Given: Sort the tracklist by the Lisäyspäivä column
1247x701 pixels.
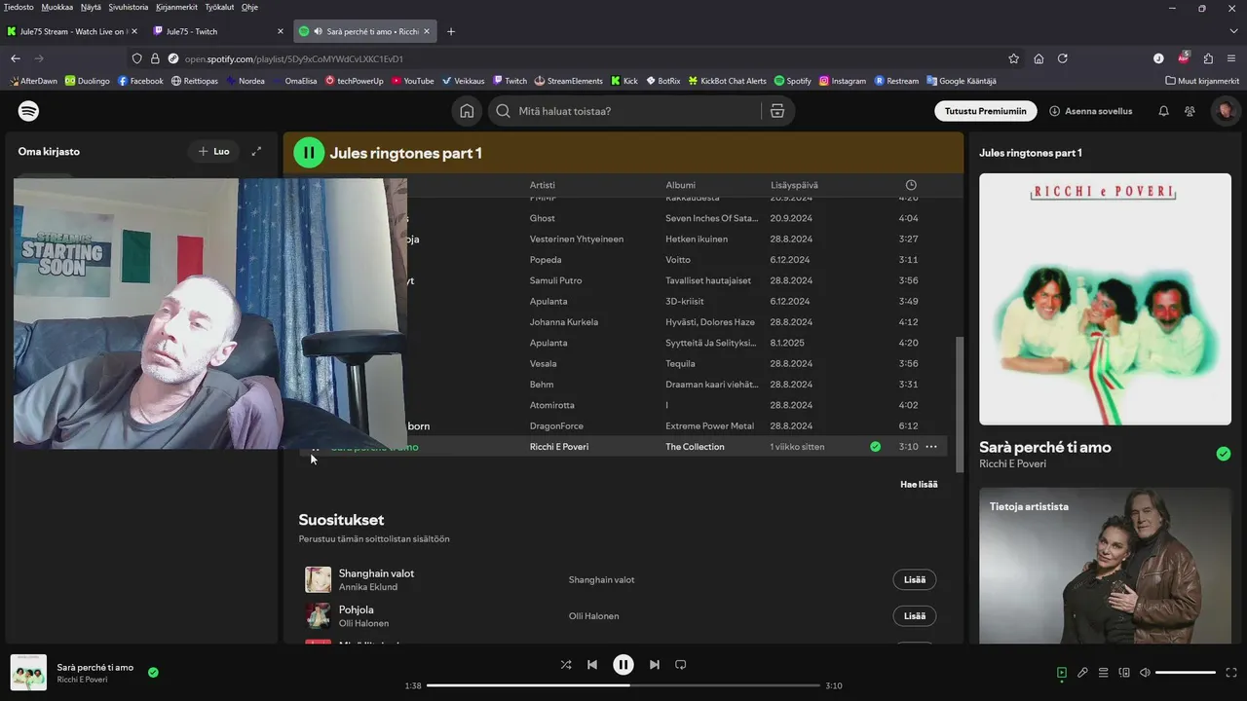Looking at the screenshot, I should (x=794, y=185).
